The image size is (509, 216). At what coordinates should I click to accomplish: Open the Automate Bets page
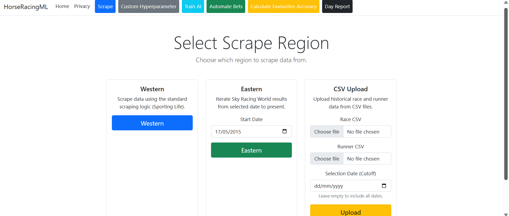226,7
